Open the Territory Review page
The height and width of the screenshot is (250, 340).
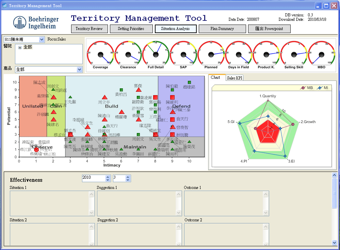[x=89, y=29]
